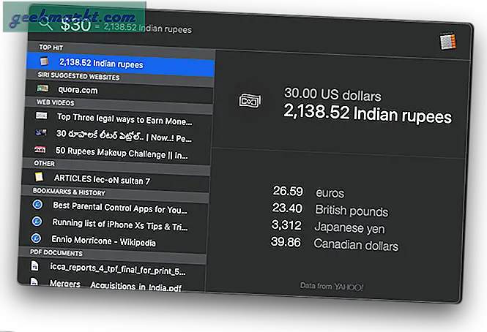The image size is (487, 332).
Task: Click the currency banknote icon in preview
Action: click(250, 103)
